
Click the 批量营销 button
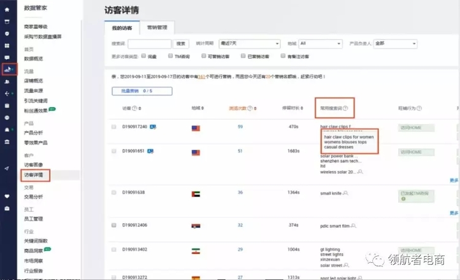pos(142,91)
